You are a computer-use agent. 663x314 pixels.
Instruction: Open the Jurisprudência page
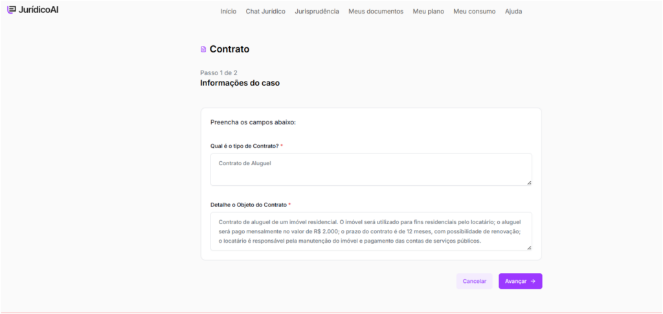point(317,12)
